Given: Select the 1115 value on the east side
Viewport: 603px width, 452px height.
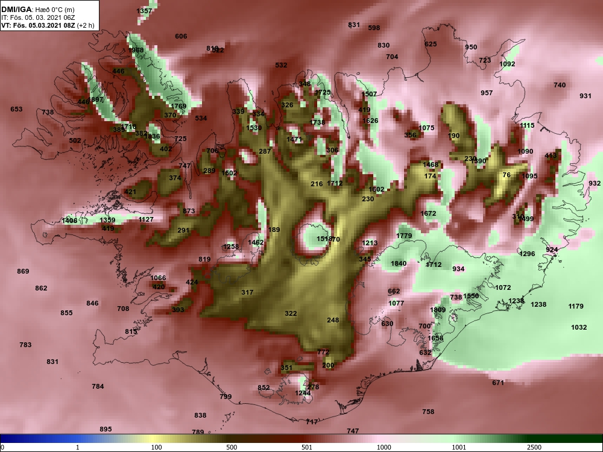Looking at the screenshot, I should pos(527,125).
